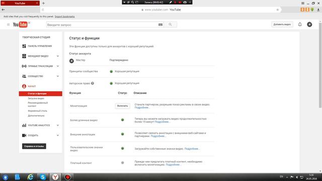Viewport: 322px width, 181px height.
Task: Click the browser address bar
Action: pos(160,10)
